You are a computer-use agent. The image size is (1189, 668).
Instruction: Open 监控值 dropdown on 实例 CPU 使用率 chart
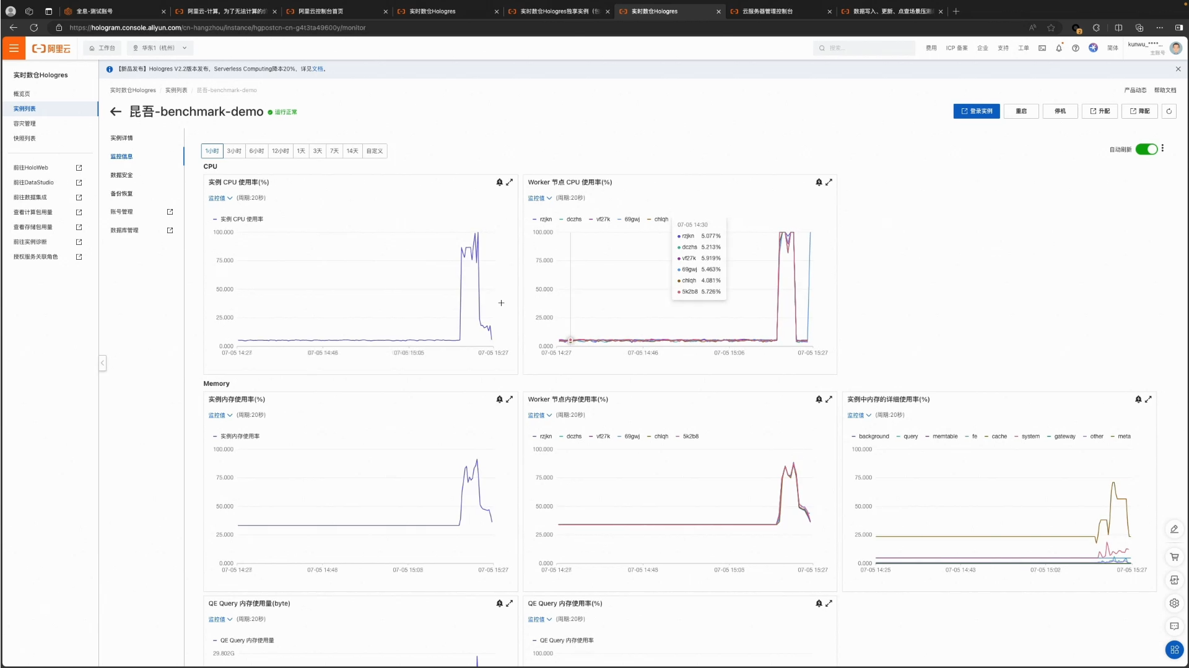tap(220, 199)
